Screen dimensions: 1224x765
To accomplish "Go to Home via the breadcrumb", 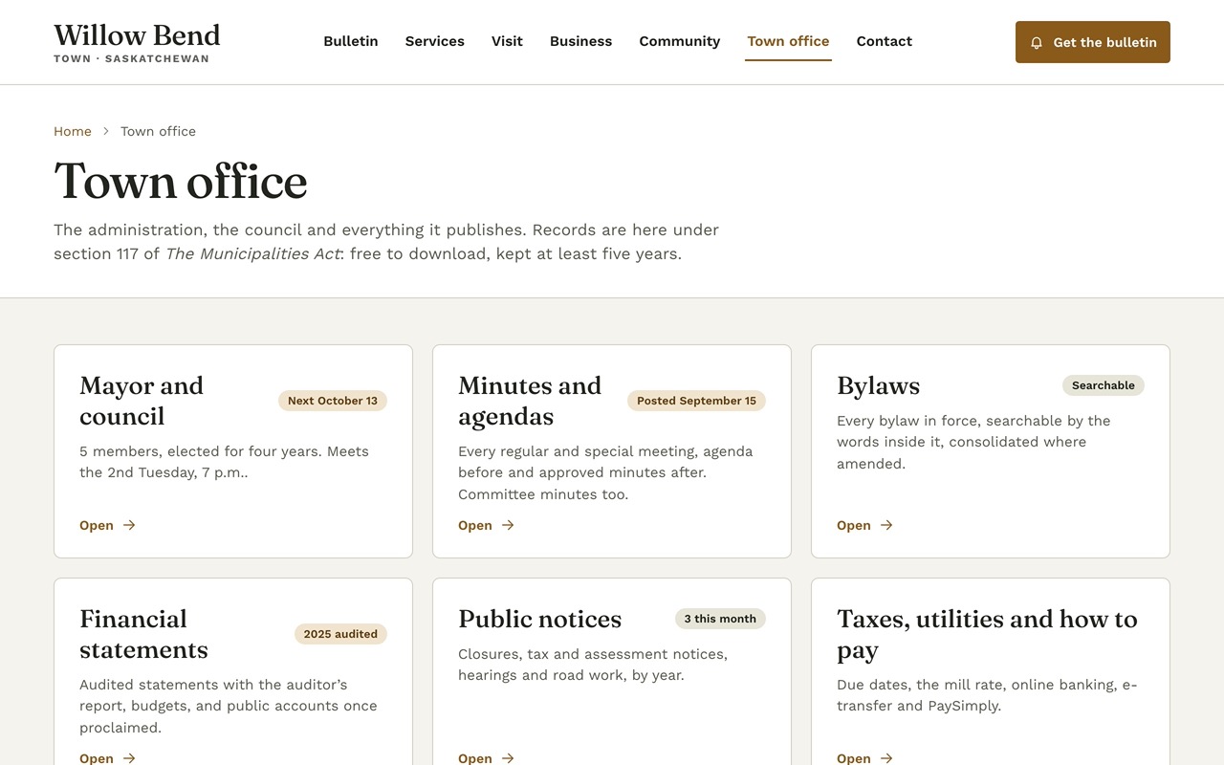I will [73, 131].
